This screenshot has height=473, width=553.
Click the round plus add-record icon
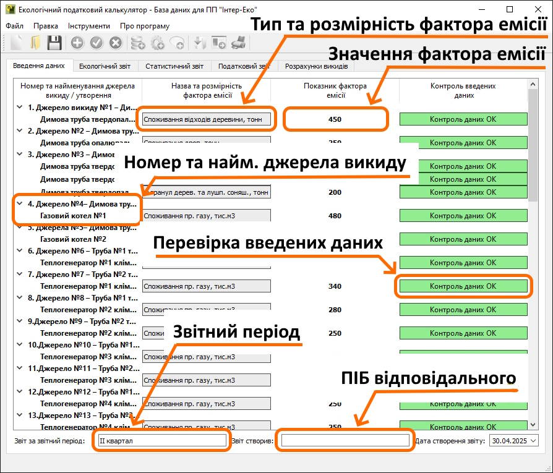click(77, 43)
